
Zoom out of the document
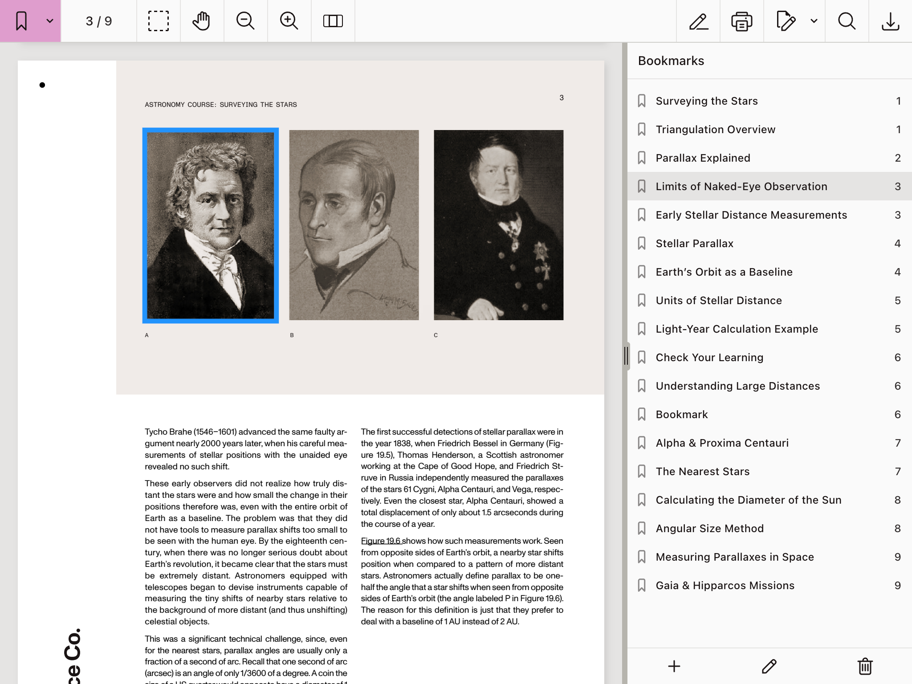[x=245, y=20]
